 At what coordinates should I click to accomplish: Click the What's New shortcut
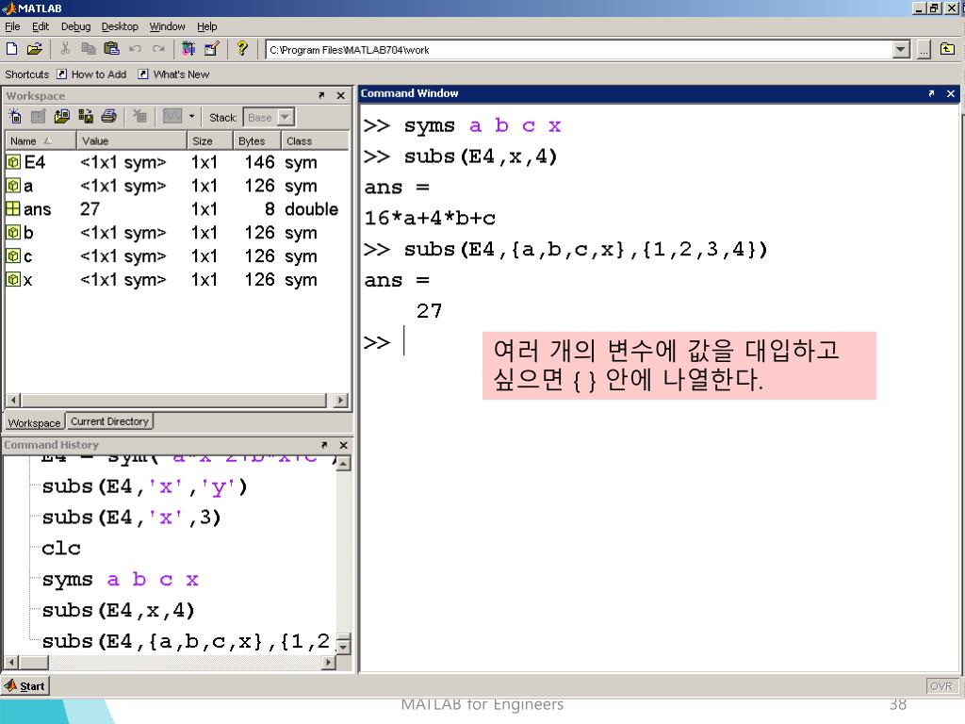[x=174, y=74]
